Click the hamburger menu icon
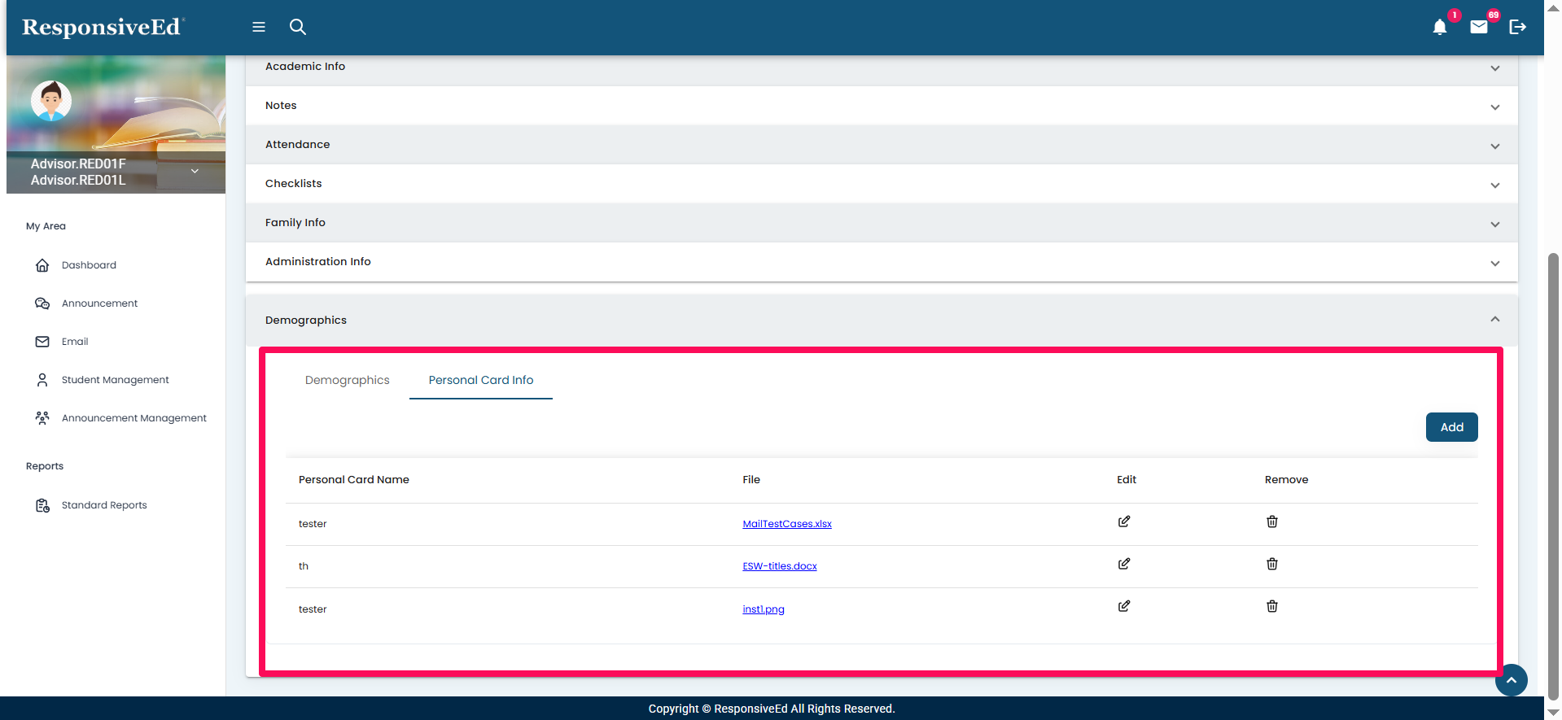Image resolution: width=1562 pixels, height=720 pixels. pos(259,27)
